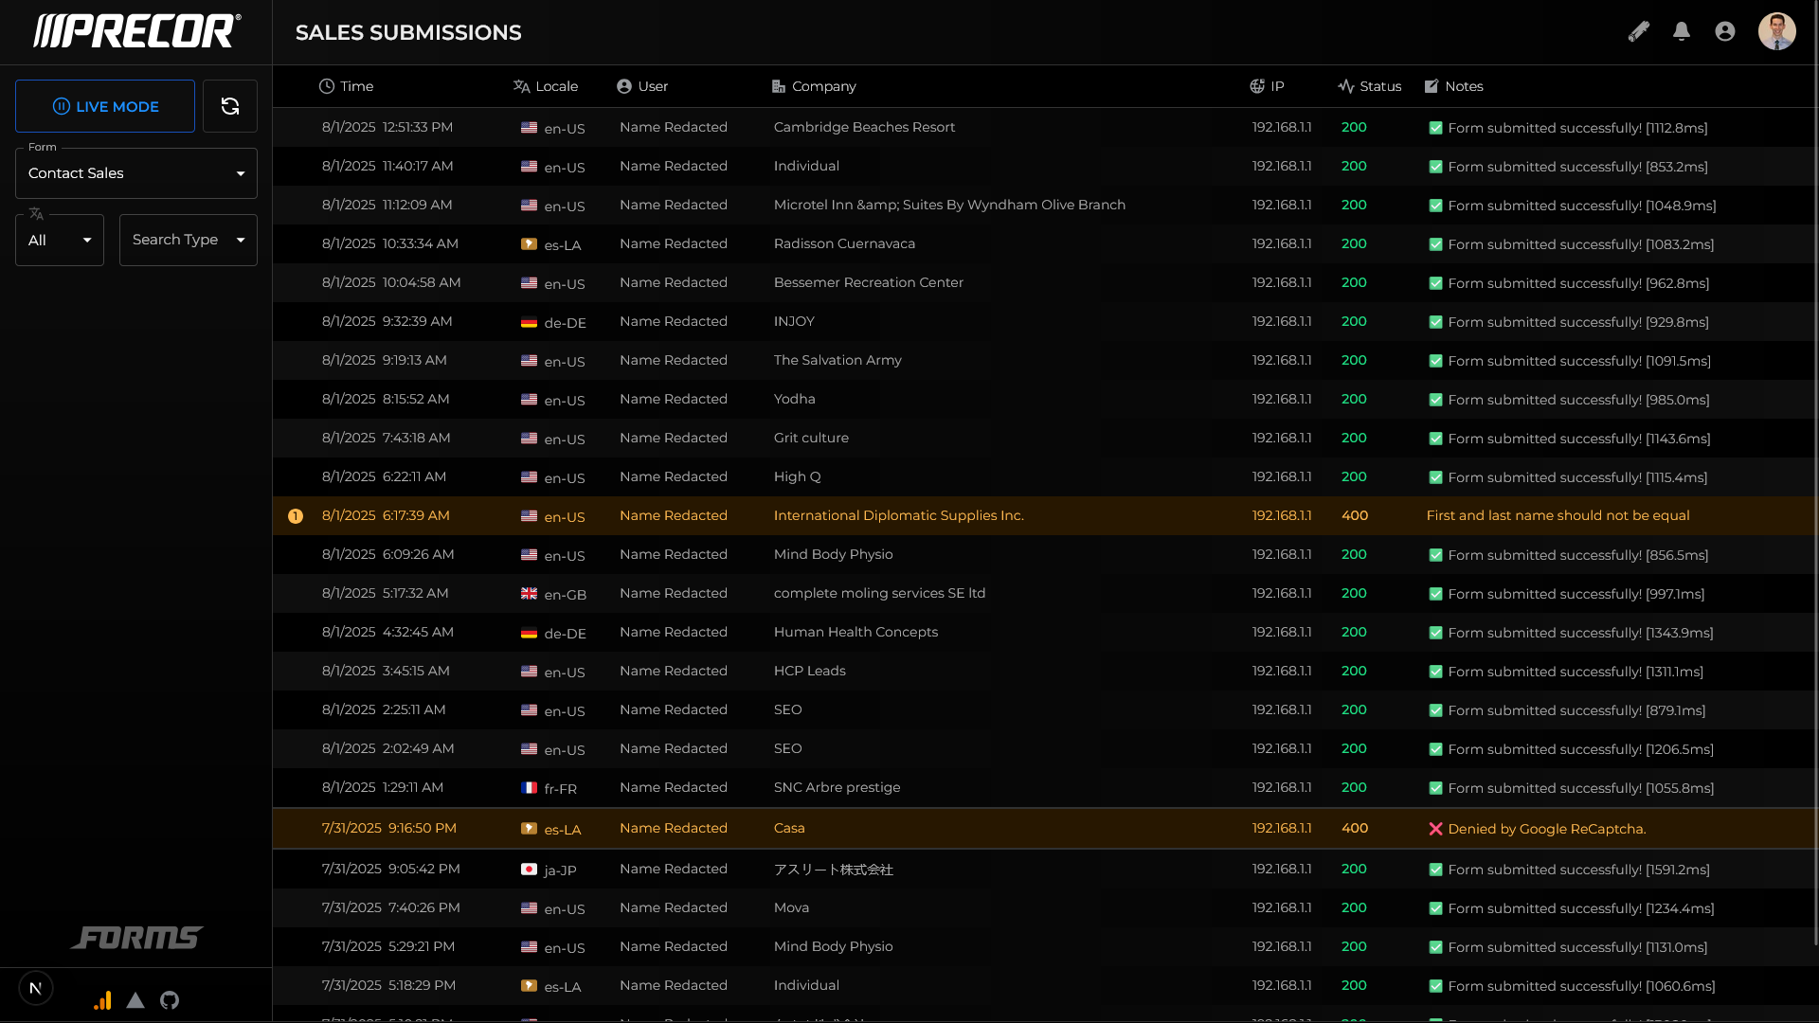The height and width of the screenshot is (1023, 1819).
Task: Click the GitHub icon in sidebar footer
Action: 170,1000
